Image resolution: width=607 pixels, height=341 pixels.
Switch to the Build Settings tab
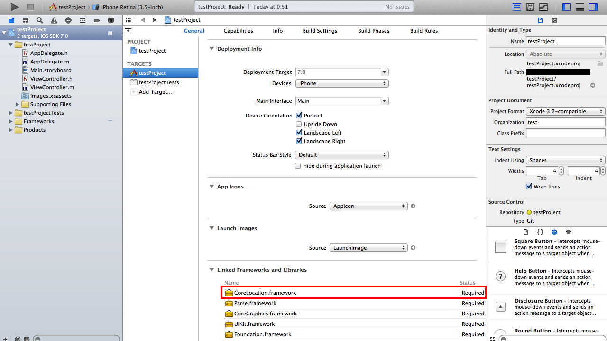point(320,31)
